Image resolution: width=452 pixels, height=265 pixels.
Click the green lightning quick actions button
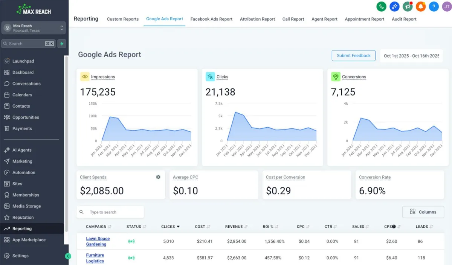coord(62,44)
